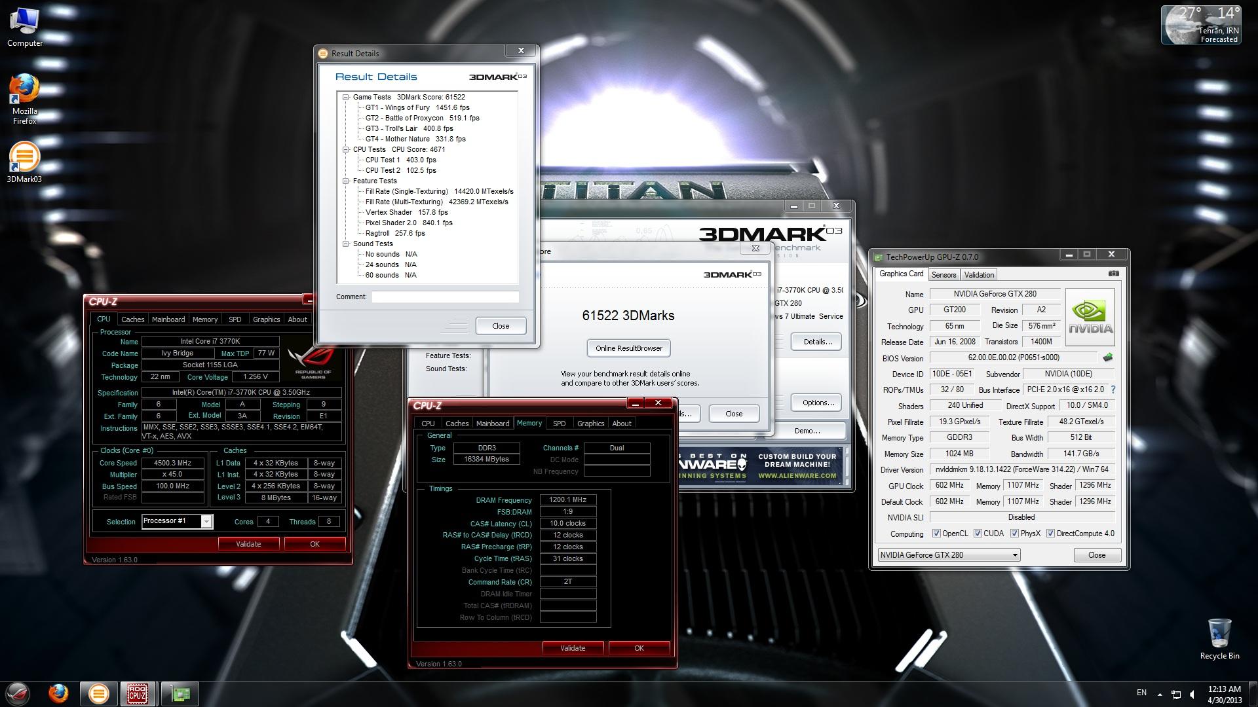Click the ROG Start button on the taskbar
1258x707 pixels.
click(18, 693)
